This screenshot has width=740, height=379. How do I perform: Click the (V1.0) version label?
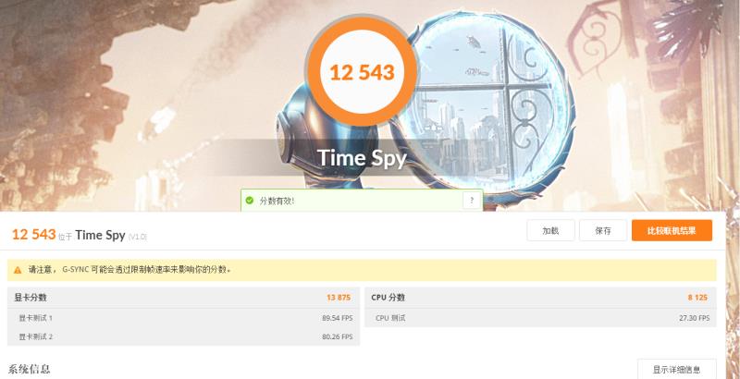(137, 237)
